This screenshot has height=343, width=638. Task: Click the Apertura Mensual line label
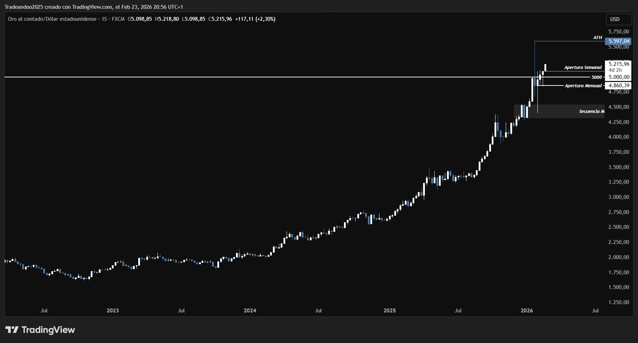point(583,86)
